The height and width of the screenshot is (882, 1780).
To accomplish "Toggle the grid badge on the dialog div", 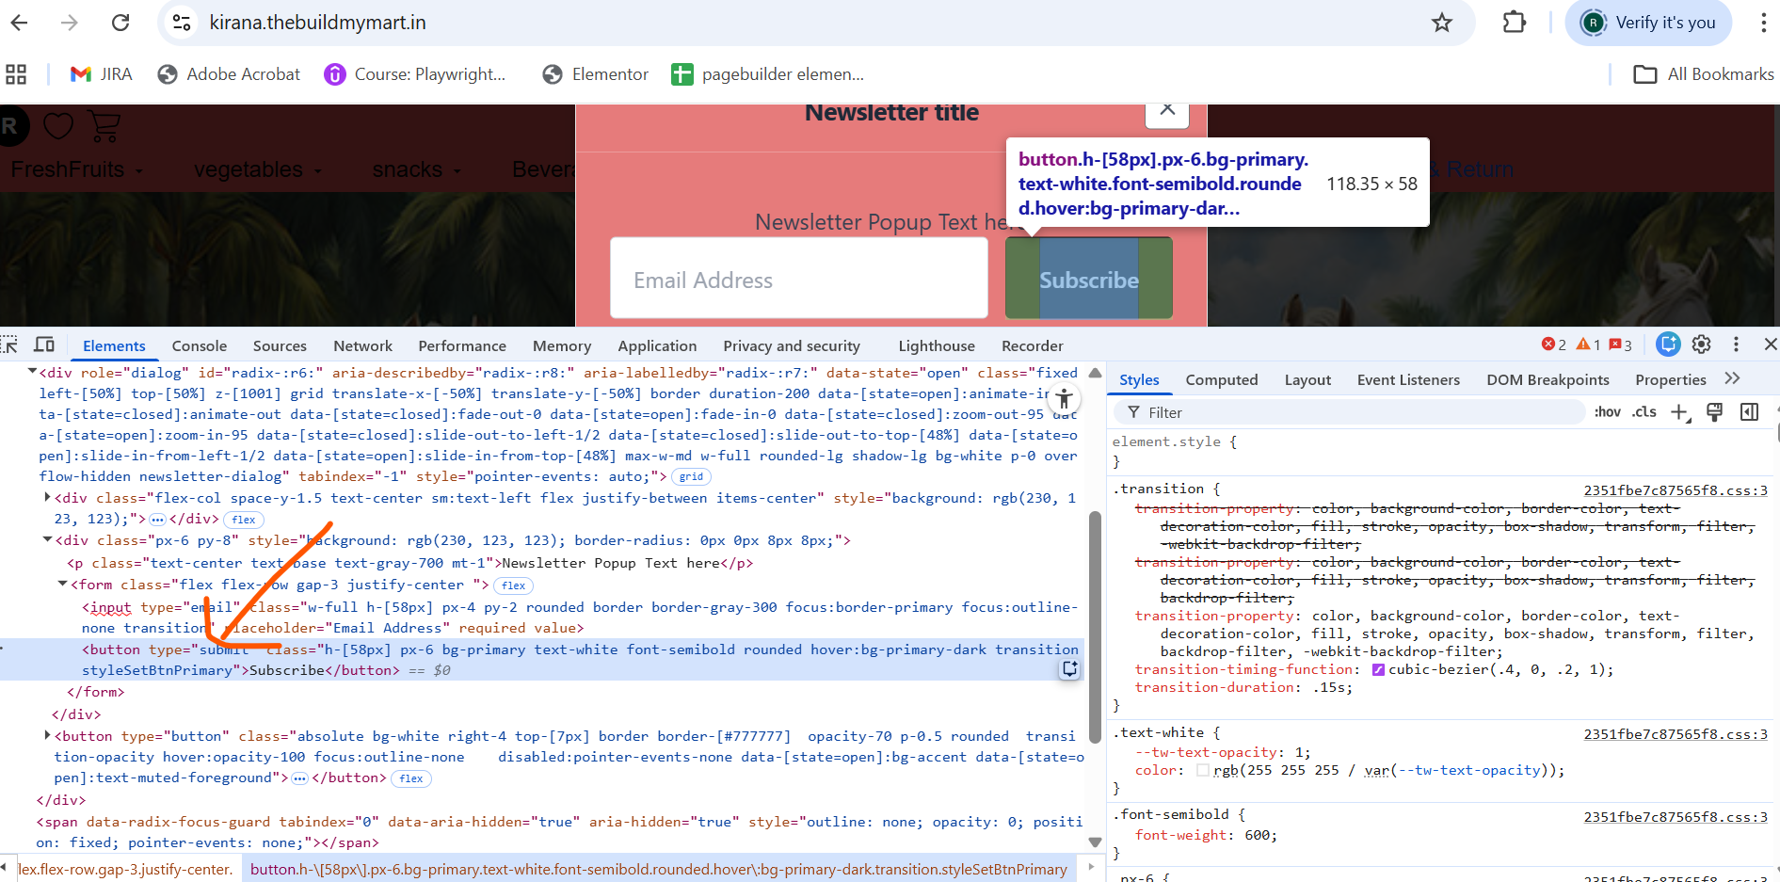I will point(691,477).
